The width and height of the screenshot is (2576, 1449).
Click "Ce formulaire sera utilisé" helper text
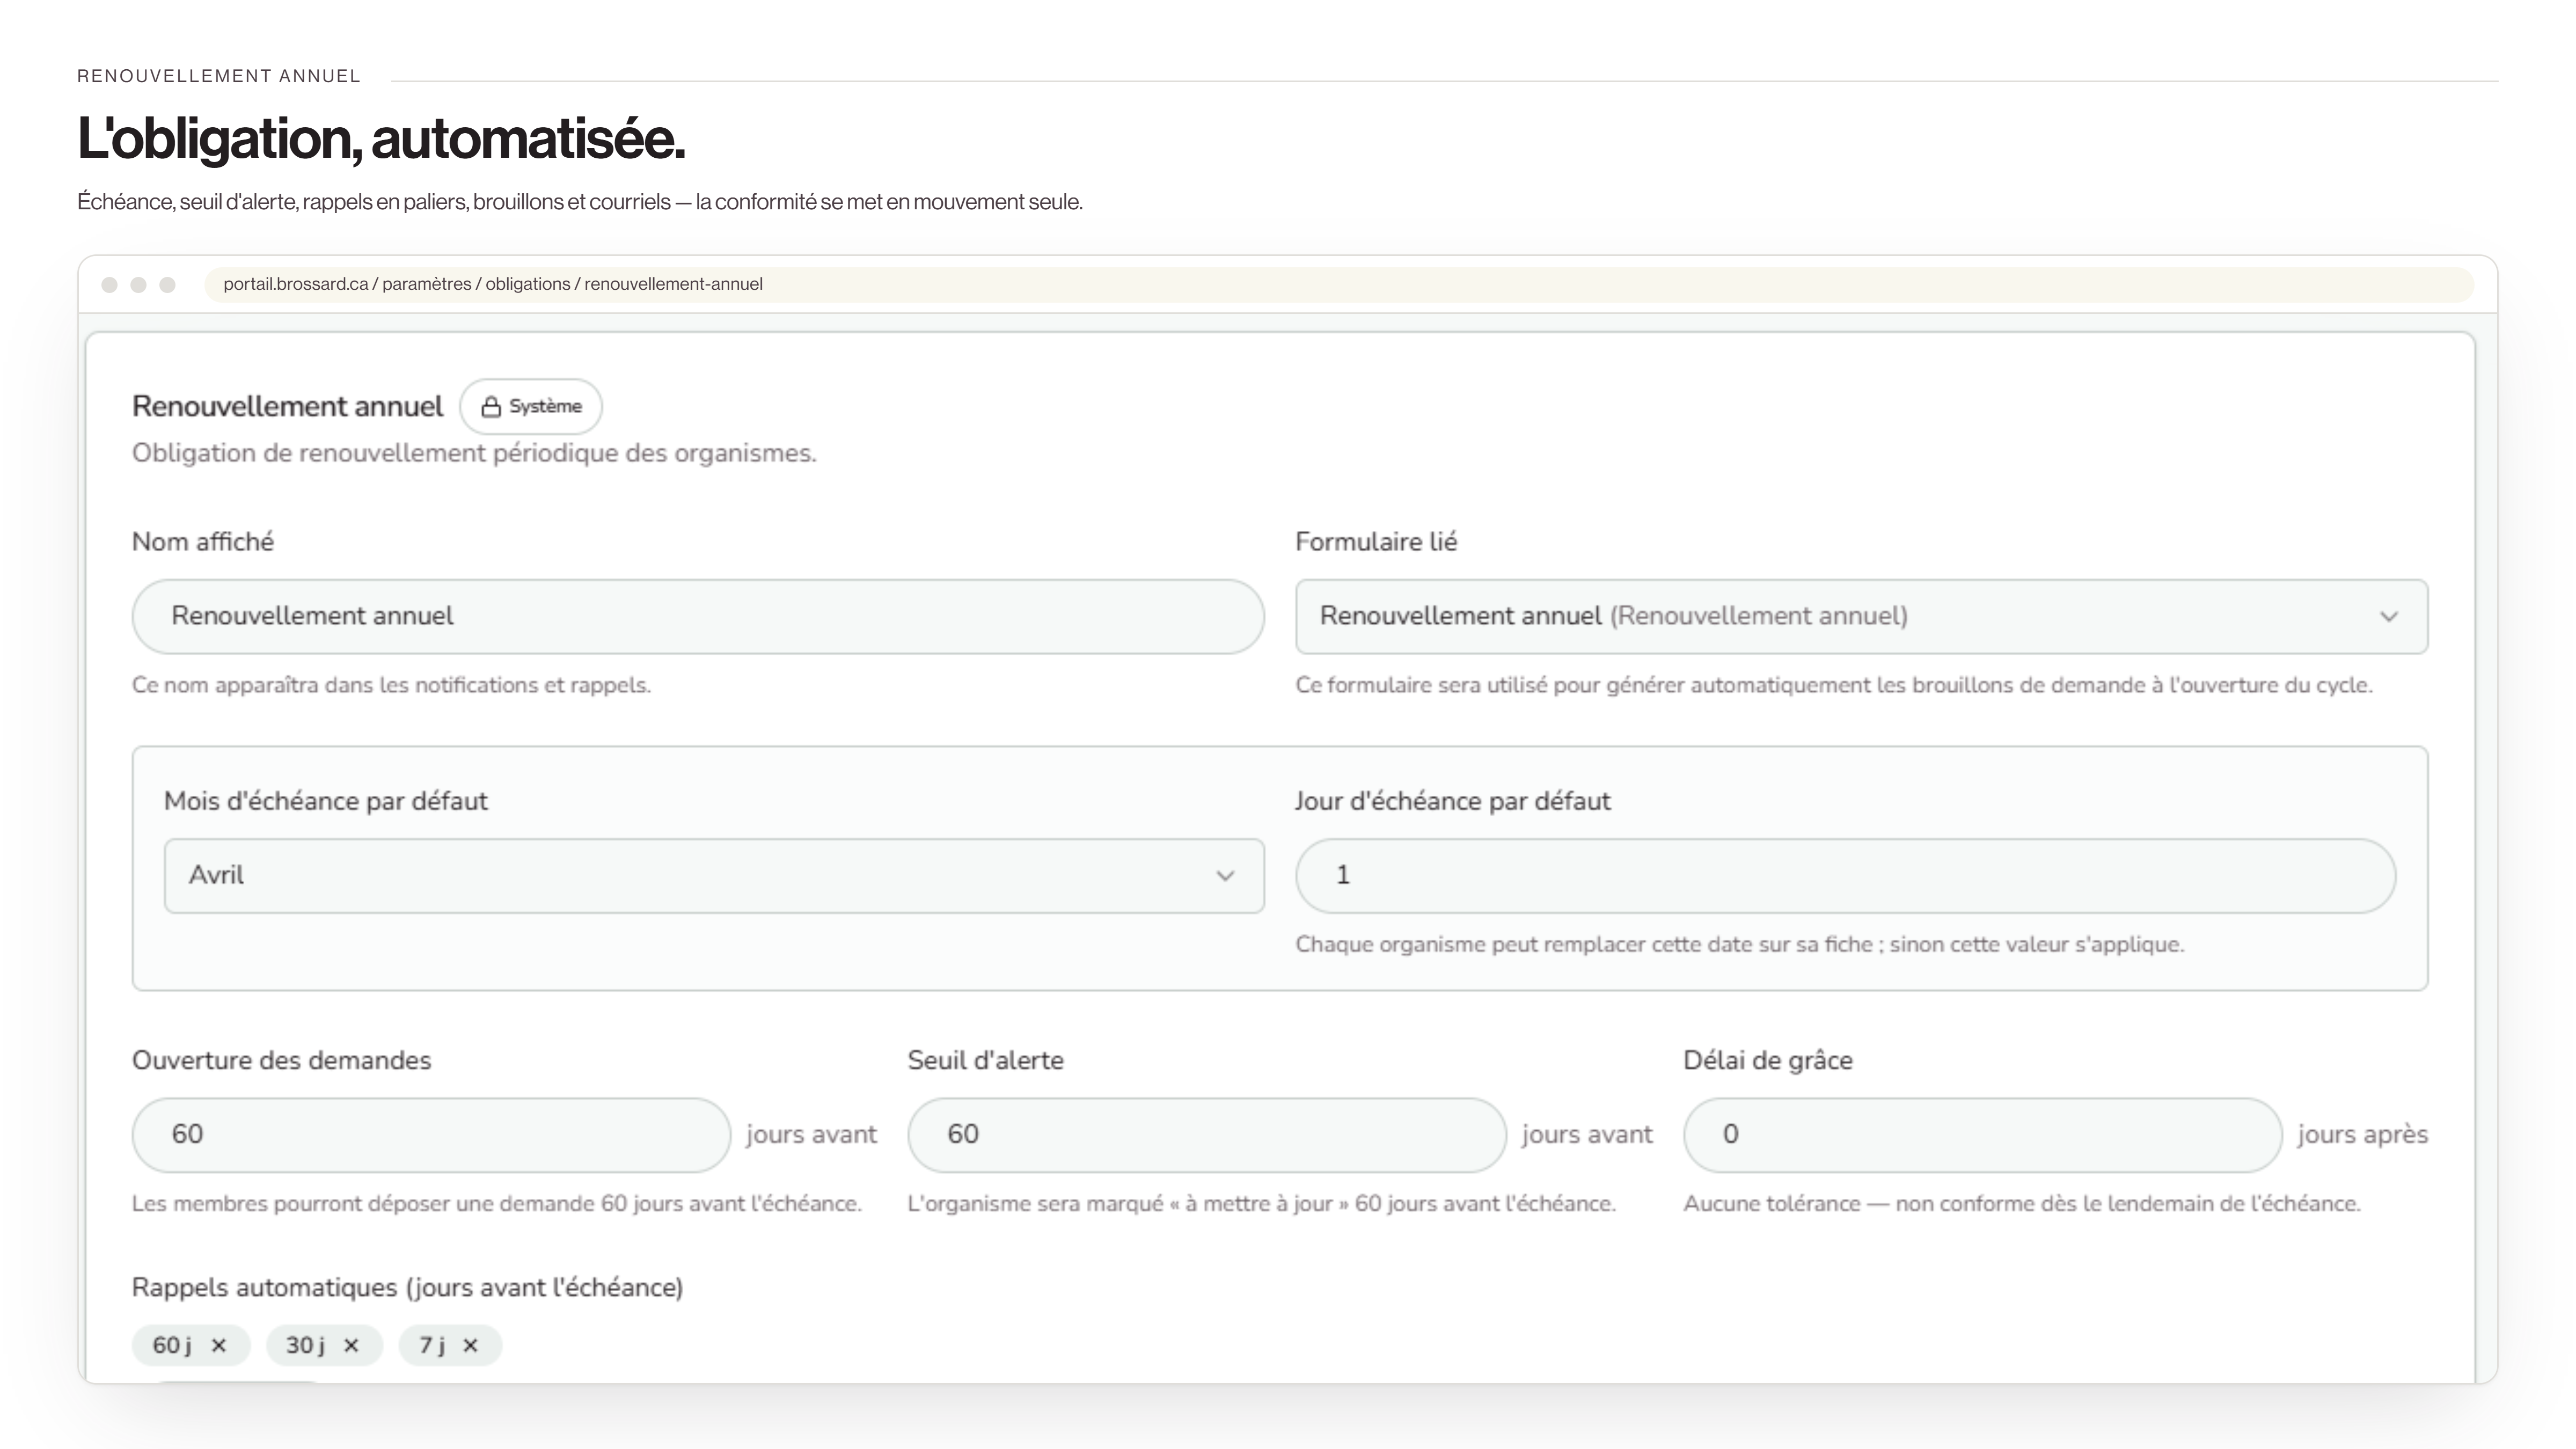click(x=1834, y=685)
